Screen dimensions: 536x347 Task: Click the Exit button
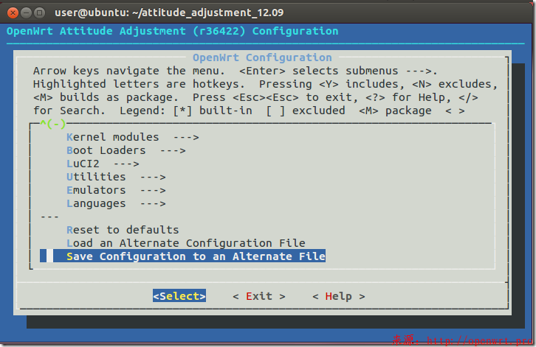click(x=259, y=296)
